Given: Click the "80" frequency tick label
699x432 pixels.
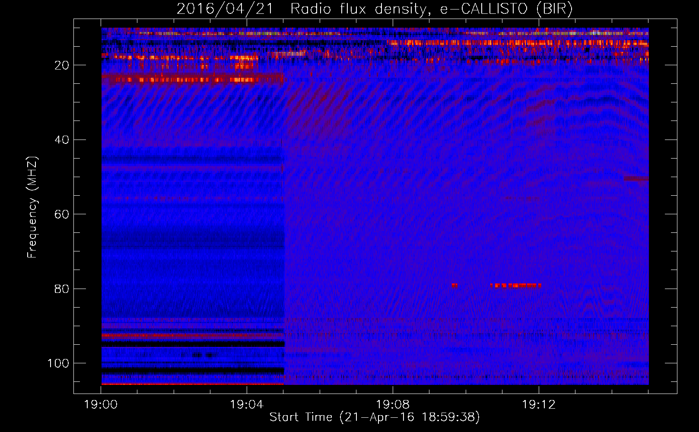Looking at the screenshot, I should tap(62, 289).
